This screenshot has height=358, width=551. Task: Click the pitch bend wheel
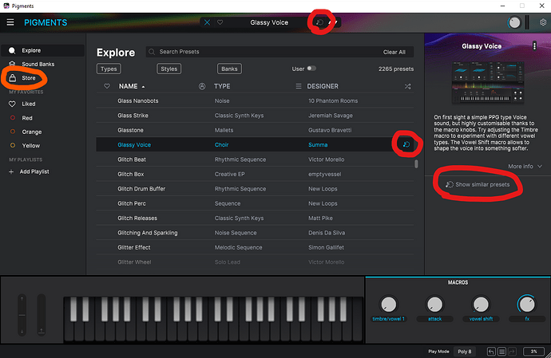(22, 315)
